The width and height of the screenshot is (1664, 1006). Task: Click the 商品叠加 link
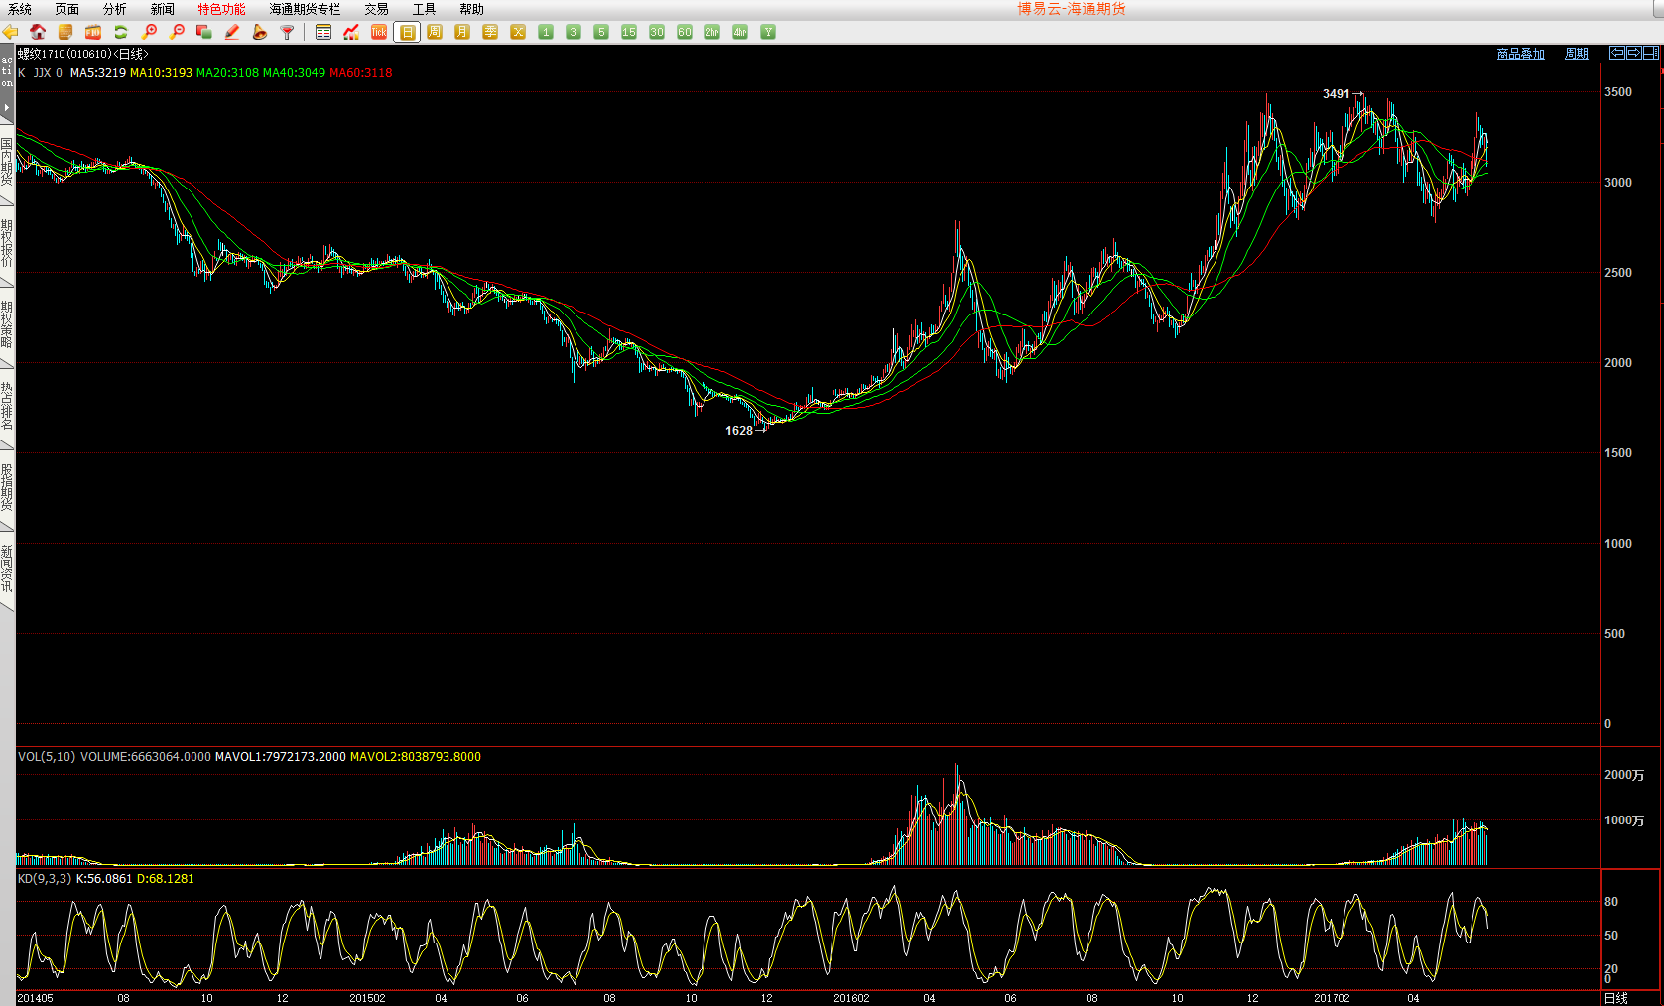click(x=1520, y=54)
